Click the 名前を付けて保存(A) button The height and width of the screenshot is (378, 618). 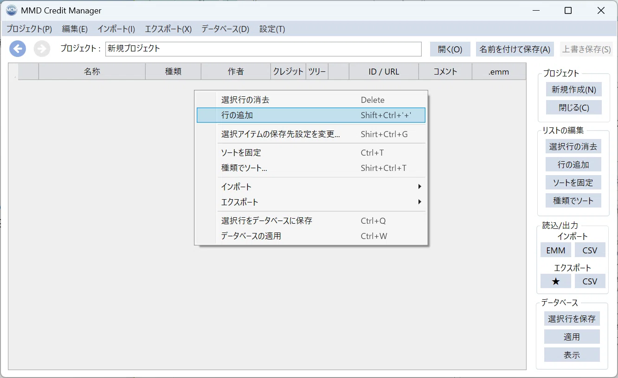515,49
